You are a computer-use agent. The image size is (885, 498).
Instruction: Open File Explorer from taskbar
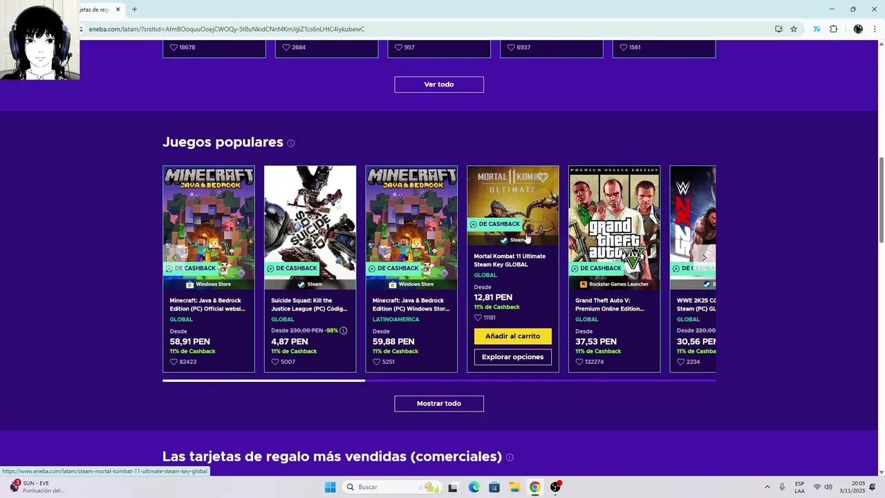(514, 487)
